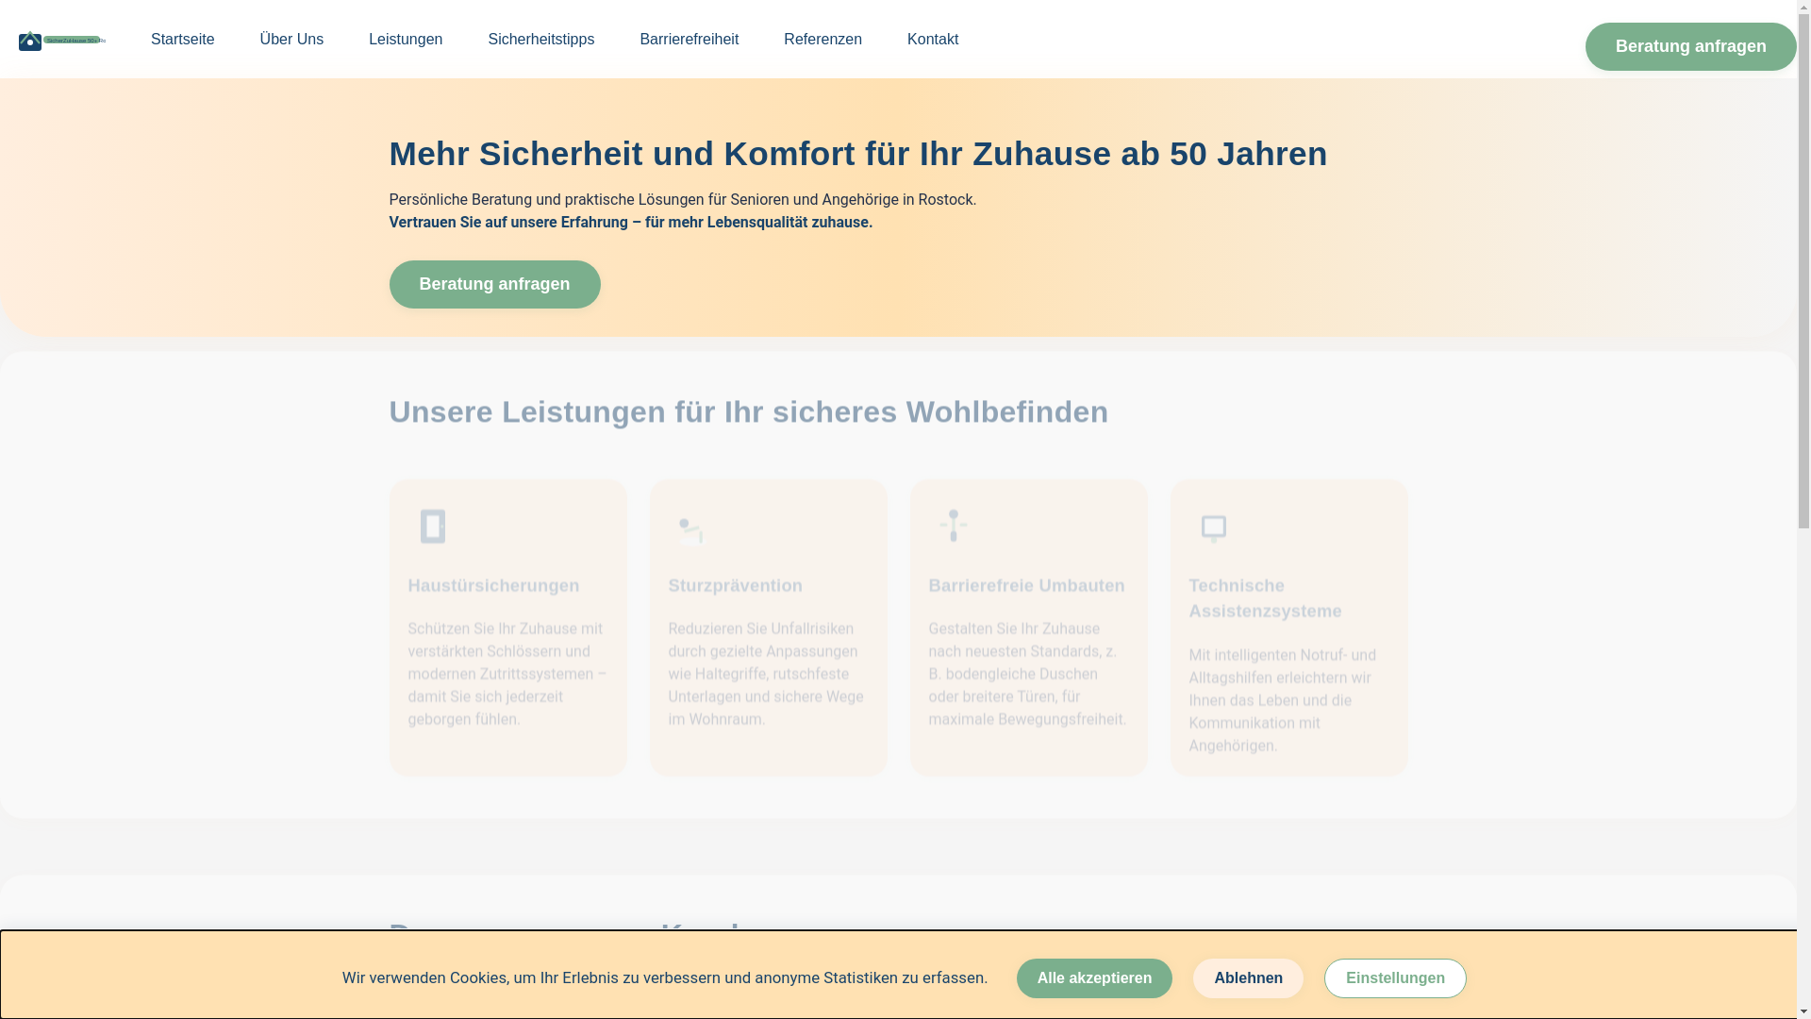Go to the Über Uns page
The image size is (1811, 1019).
(x=291, y=40)
